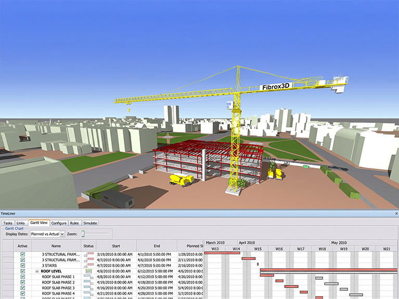
Task: Click ROOF SLAB PHASE 2 status icon
Action: tap(89, 282)
